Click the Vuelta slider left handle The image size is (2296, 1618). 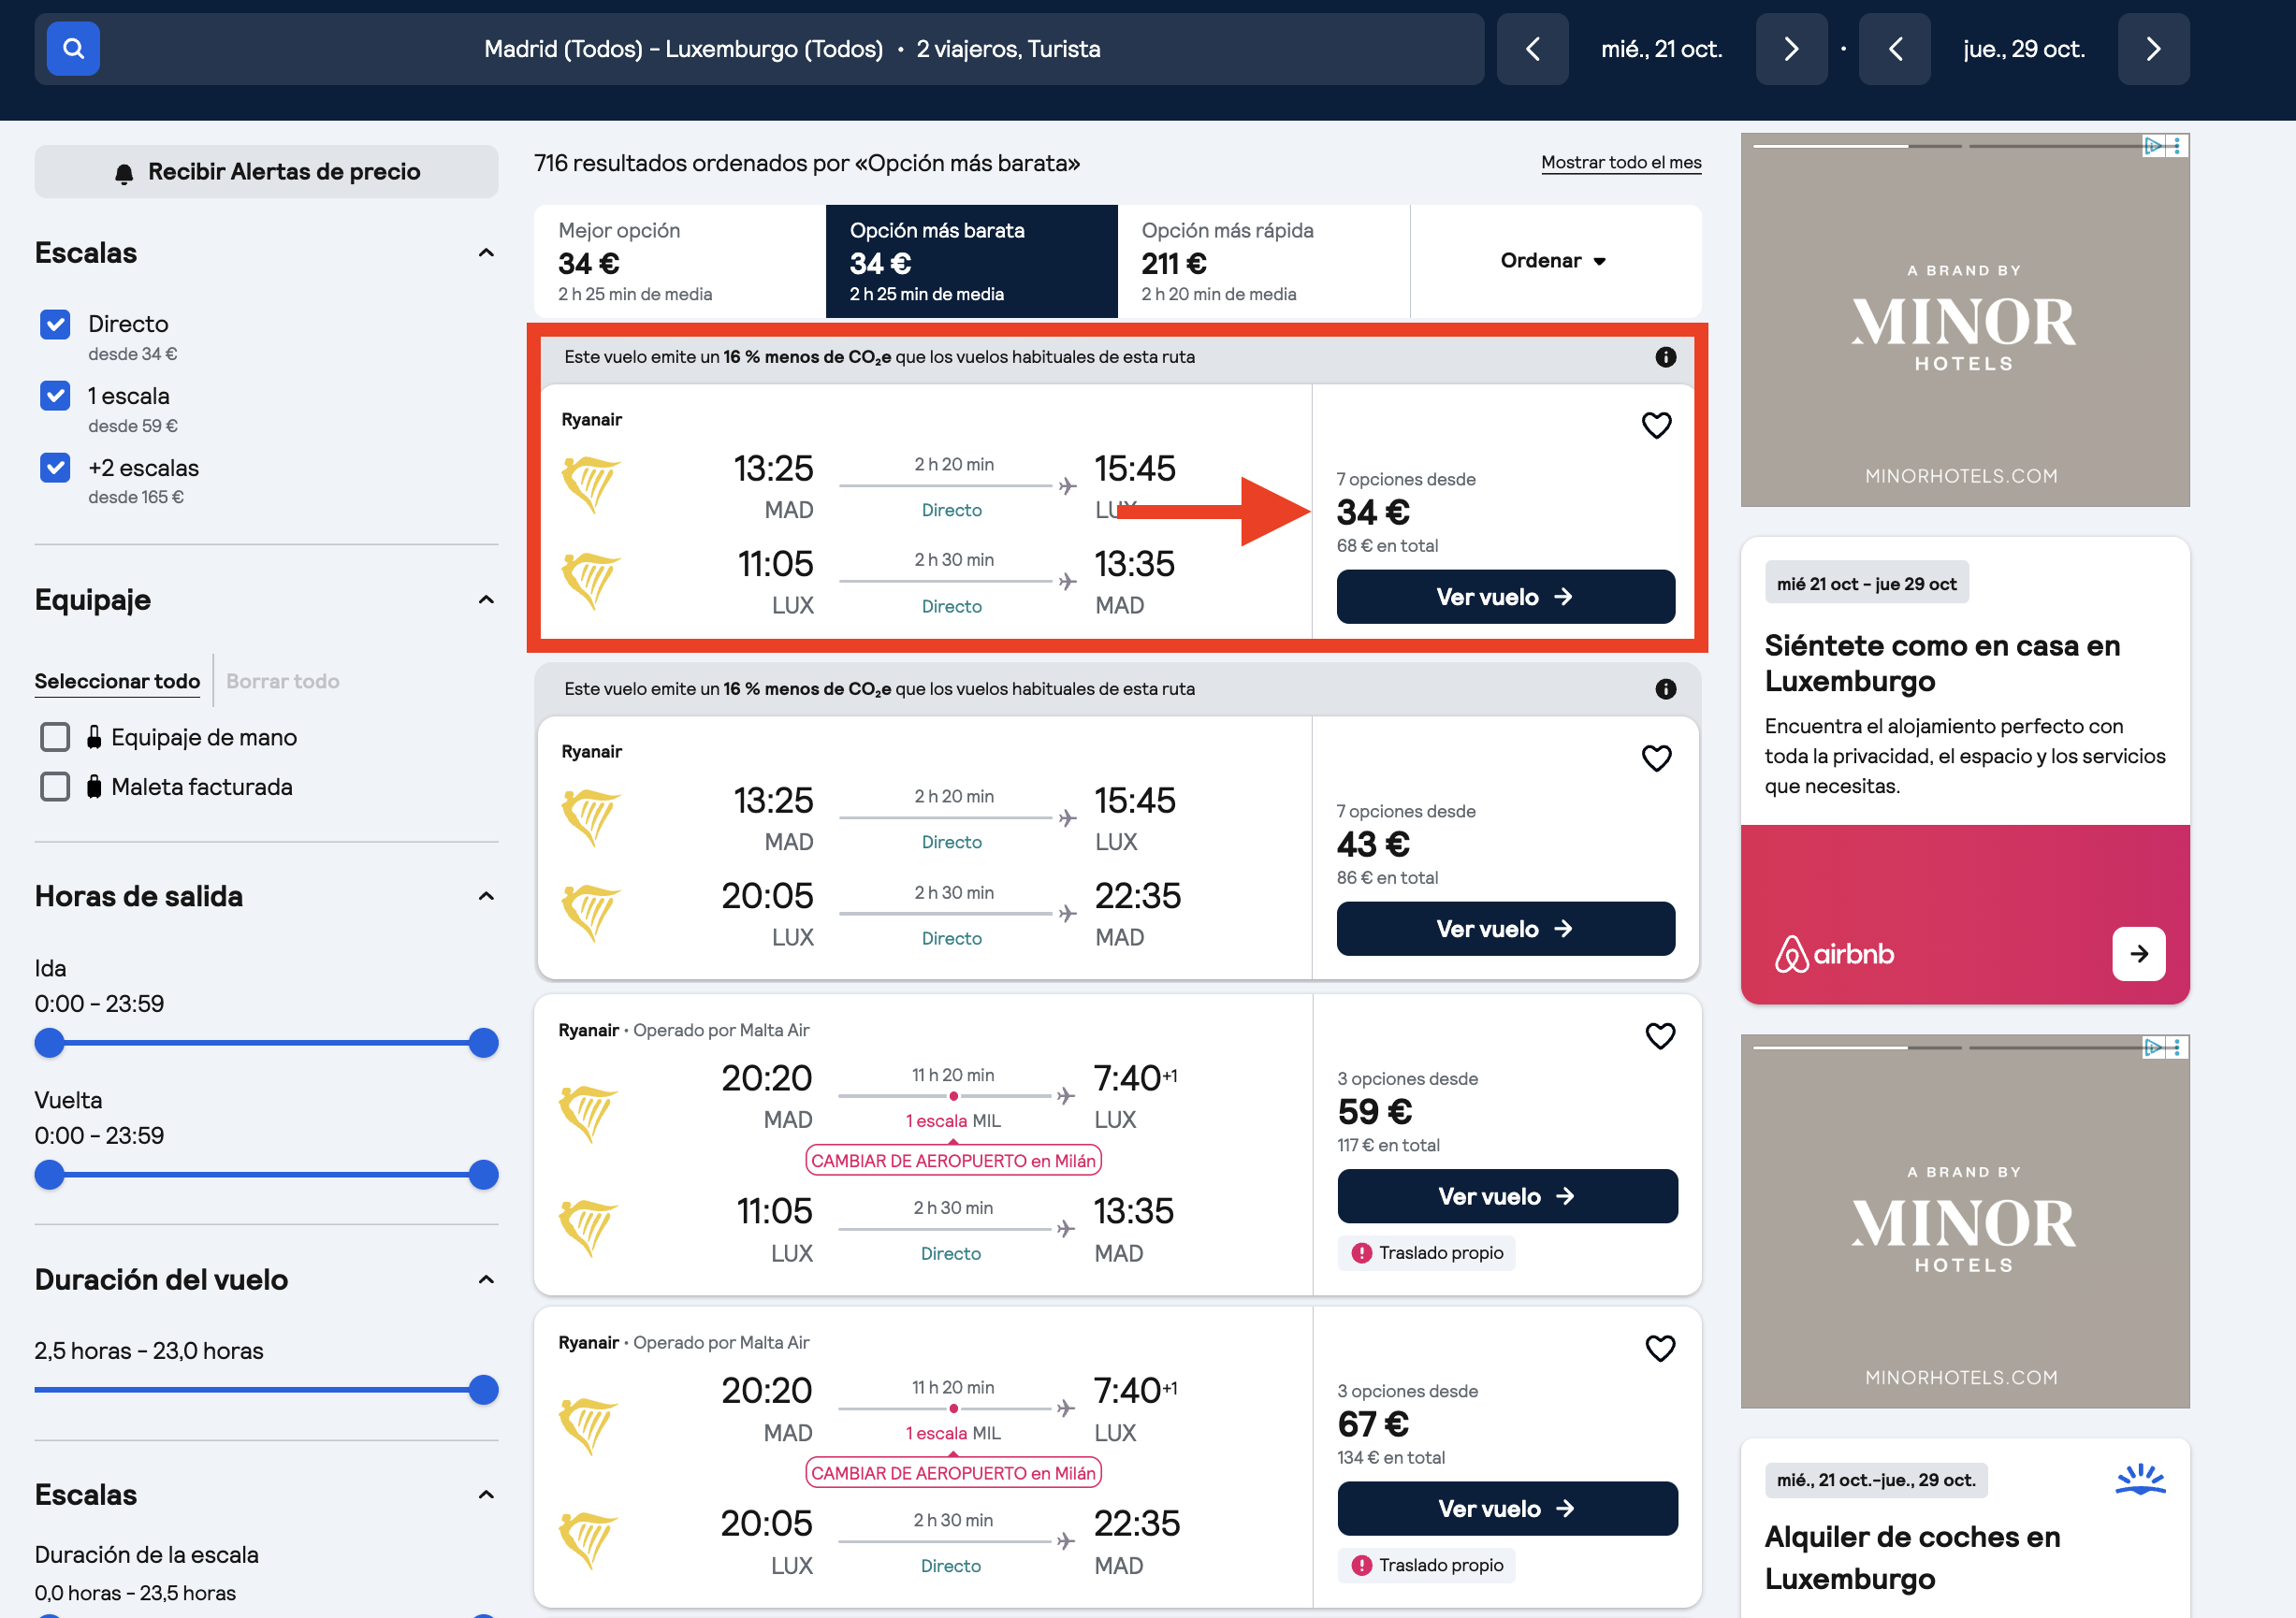pos(49,1175)
